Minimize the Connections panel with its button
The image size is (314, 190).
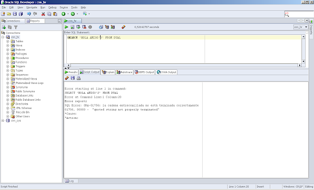(x=59, y=21)
